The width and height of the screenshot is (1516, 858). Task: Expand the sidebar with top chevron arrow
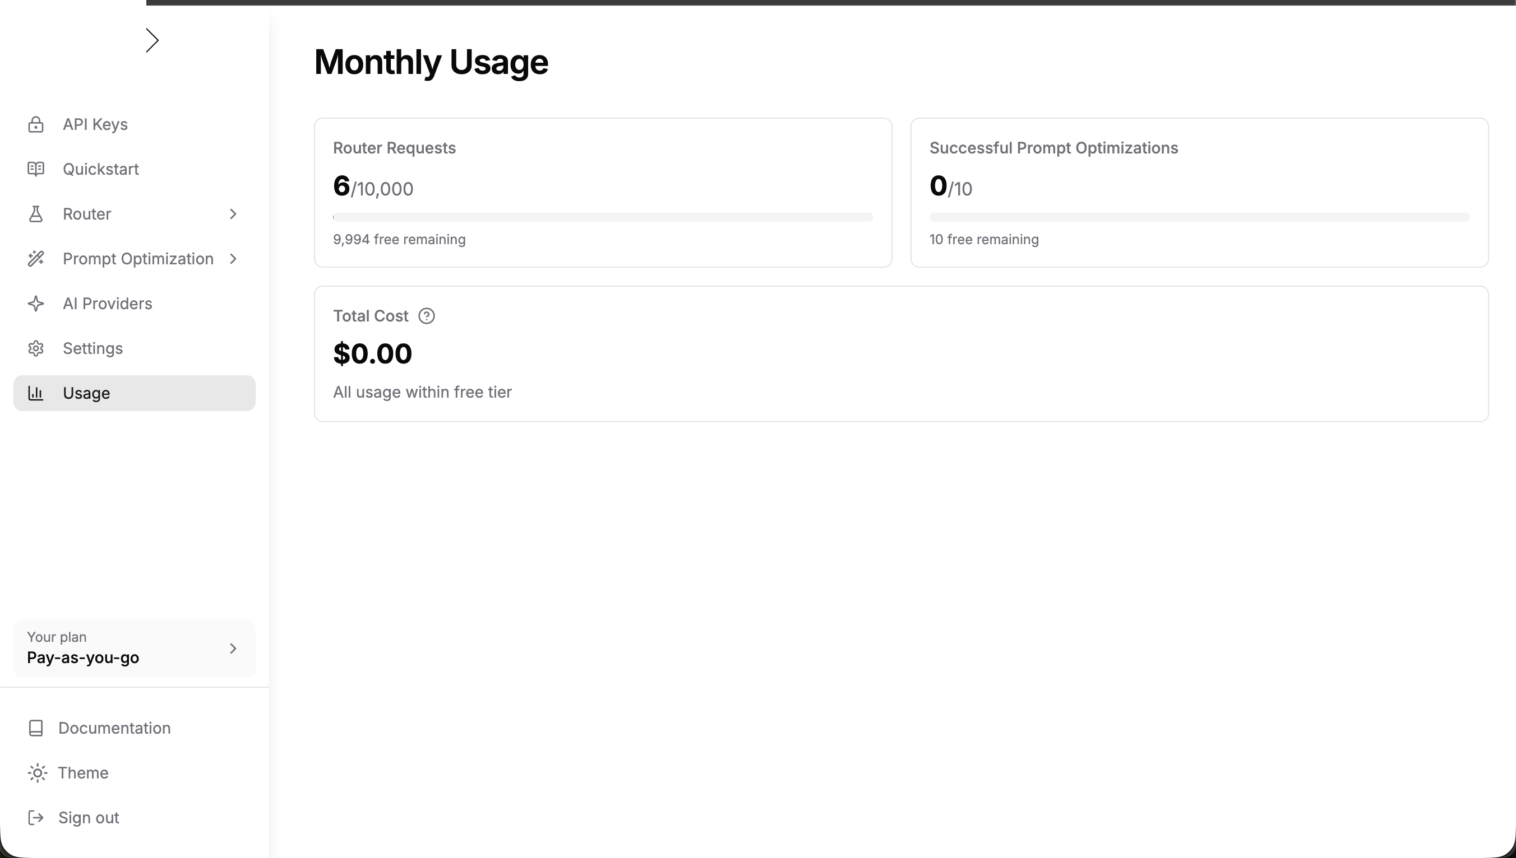click(152, 40)
